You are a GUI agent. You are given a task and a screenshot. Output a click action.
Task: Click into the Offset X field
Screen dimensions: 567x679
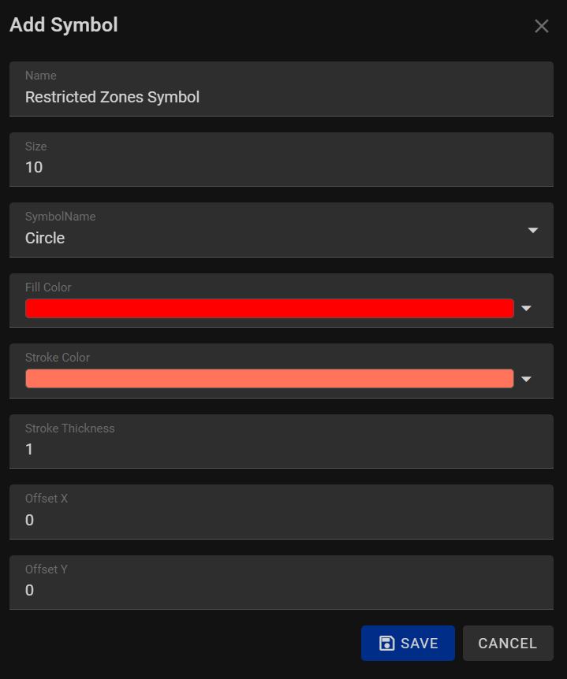tap(282, 512)
